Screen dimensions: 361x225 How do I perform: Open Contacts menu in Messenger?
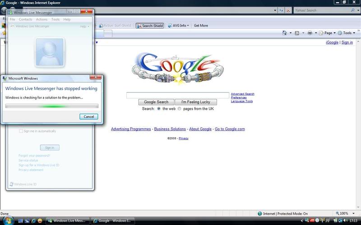[25, 19]
